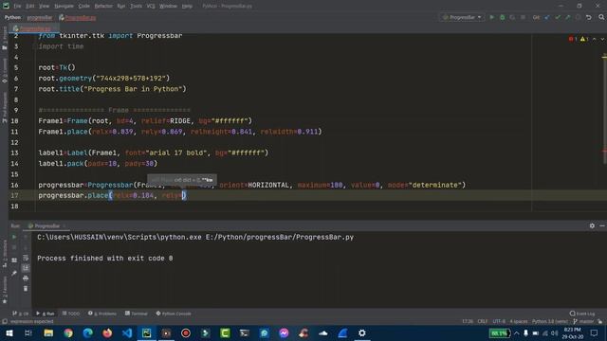Viewport: 607px width, 341px height.
Task: Change the UTF-8 file encoding
Action: [x=499, y=322]
